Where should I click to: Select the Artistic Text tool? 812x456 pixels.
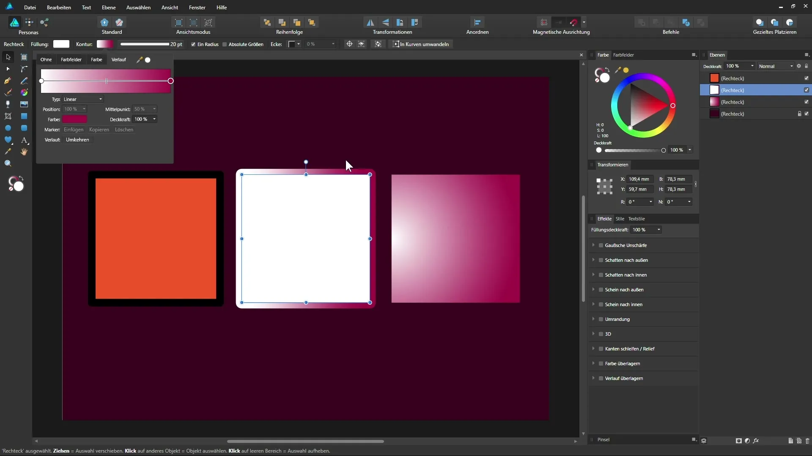tap(24, 140)
